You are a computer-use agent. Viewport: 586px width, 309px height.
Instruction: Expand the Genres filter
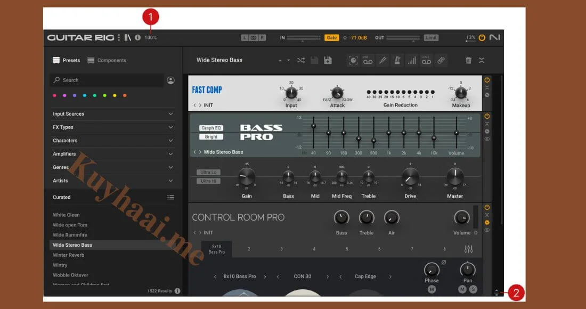[113, 167]
